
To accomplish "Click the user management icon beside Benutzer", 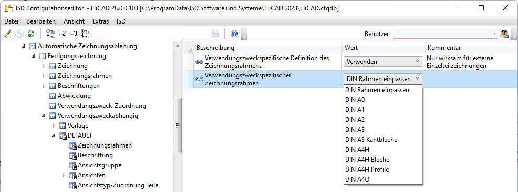I will [504, 33].
